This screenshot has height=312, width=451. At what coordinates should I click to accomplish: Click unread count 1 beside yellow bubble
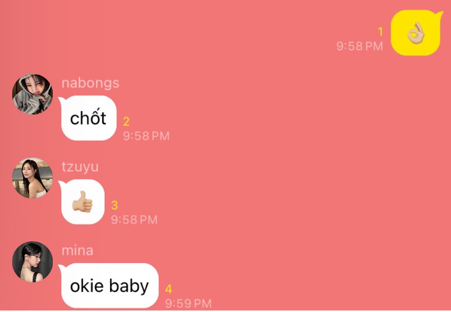tap(380, 32)
